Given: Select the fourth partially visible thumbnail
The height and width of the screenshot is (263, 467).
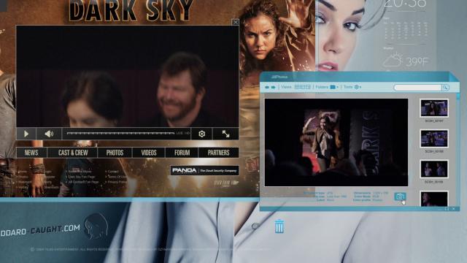Looking at the screenshot, I should (434, 199).
